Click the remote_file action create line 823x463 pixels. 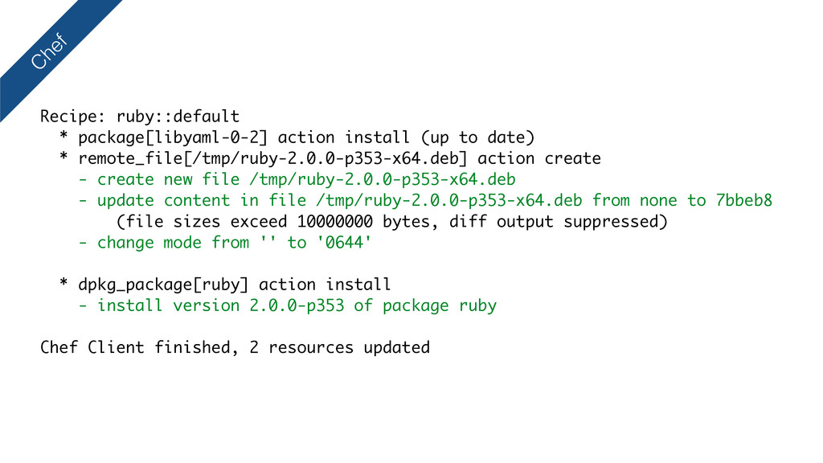pos(330,158)
